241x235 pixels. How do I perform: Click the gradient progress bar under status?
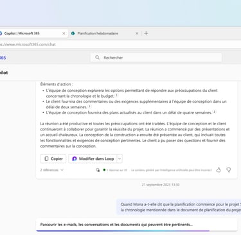[x=123, y=231]
